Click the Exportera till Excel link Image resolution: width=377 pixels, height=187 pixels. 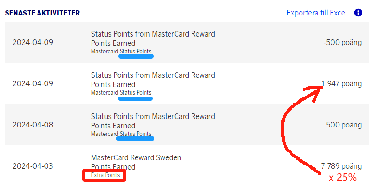click(316, 13)
